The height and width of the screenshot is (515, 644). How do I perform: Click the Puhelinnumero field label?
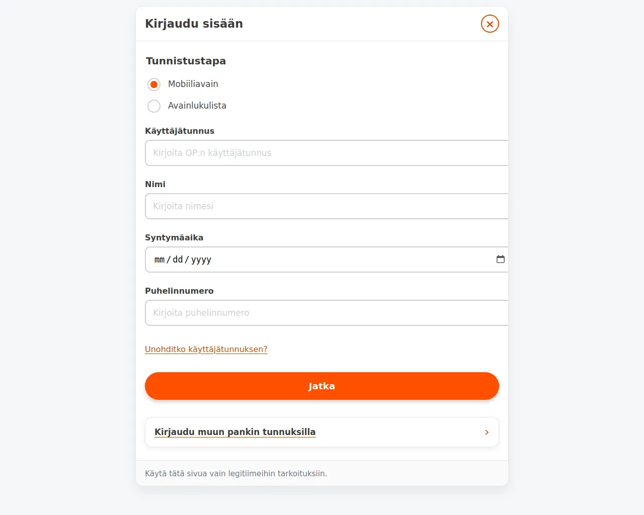pyautogui.click(x=179, y=291)
